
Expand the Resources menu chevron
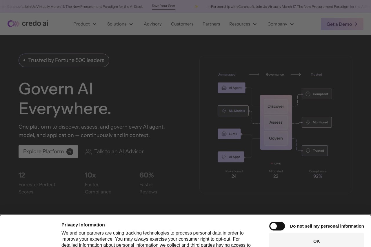pyautogui.click(x=255, y=24)
